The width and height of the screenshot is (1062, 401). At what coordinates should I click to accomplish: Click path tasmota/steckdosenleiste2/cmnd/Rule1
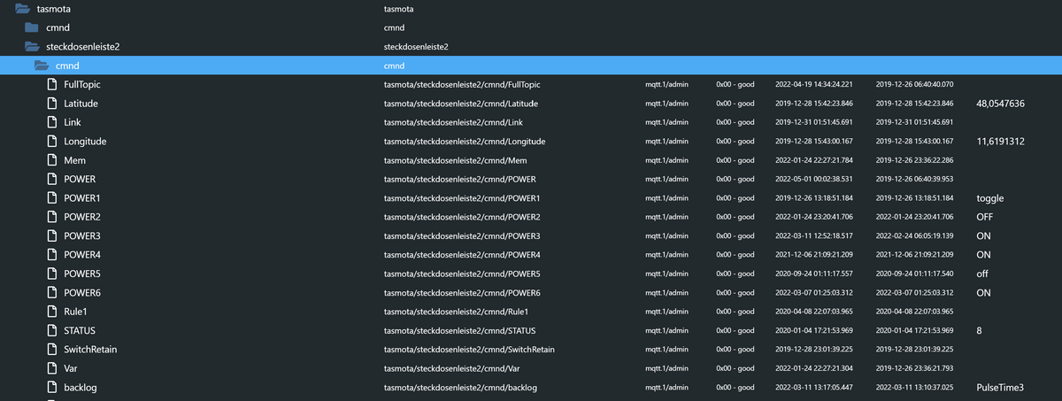456,312
